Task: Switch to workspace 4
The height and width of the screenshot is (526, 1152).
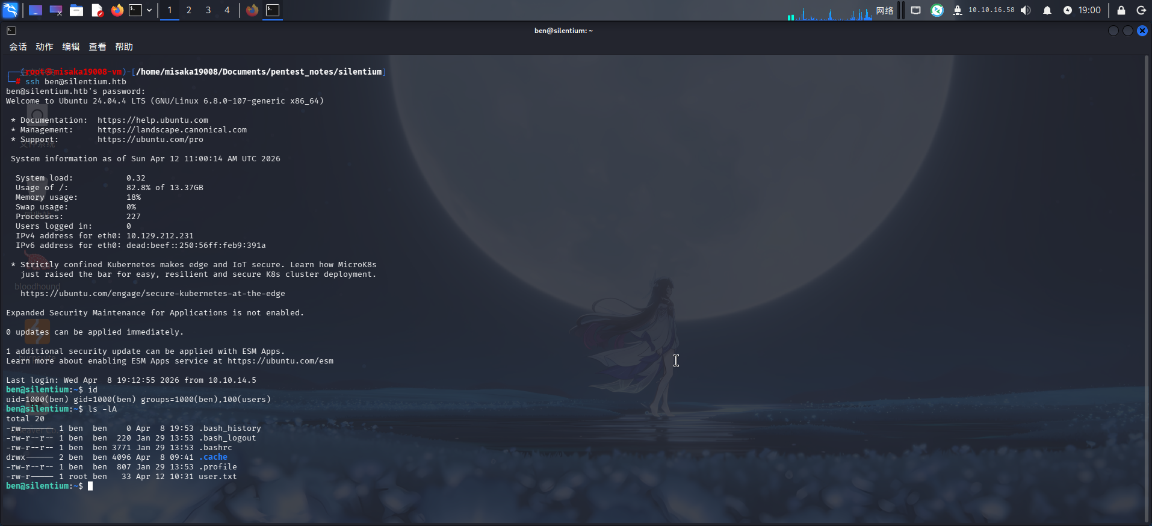Action: coord(227,10)
